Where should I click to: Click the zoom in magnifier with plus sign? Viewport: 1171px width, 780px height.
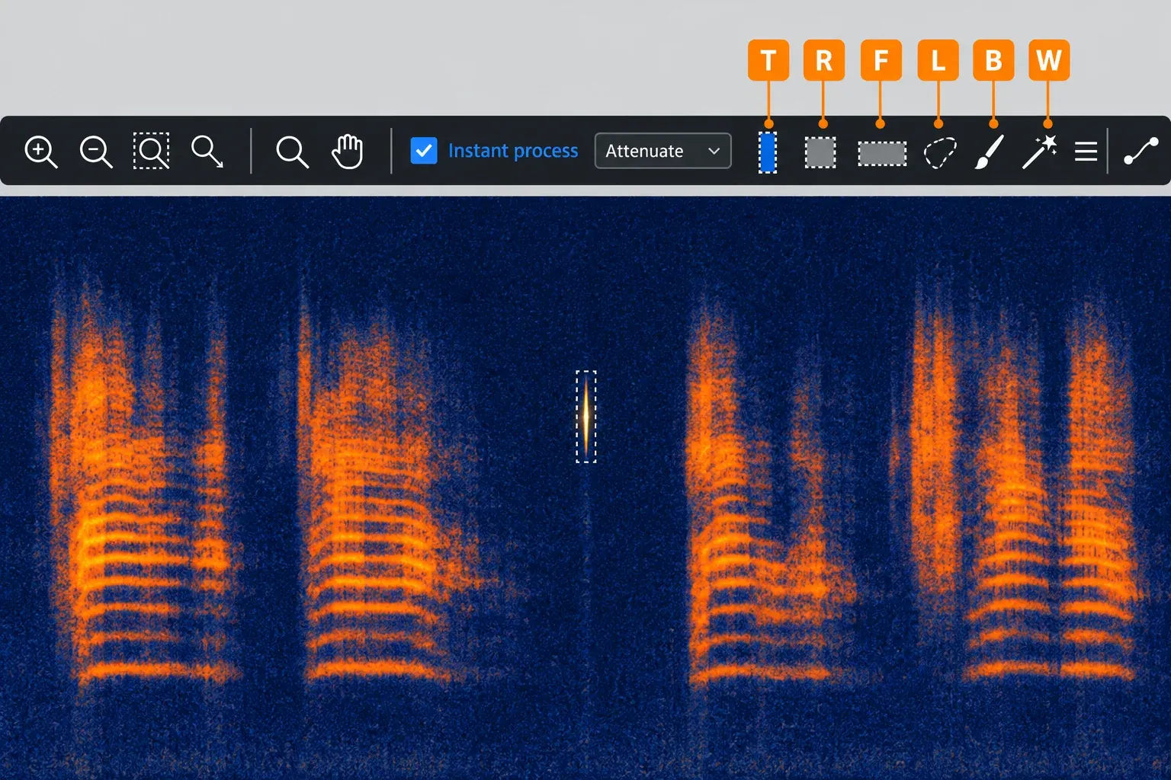tap(41, 152)
